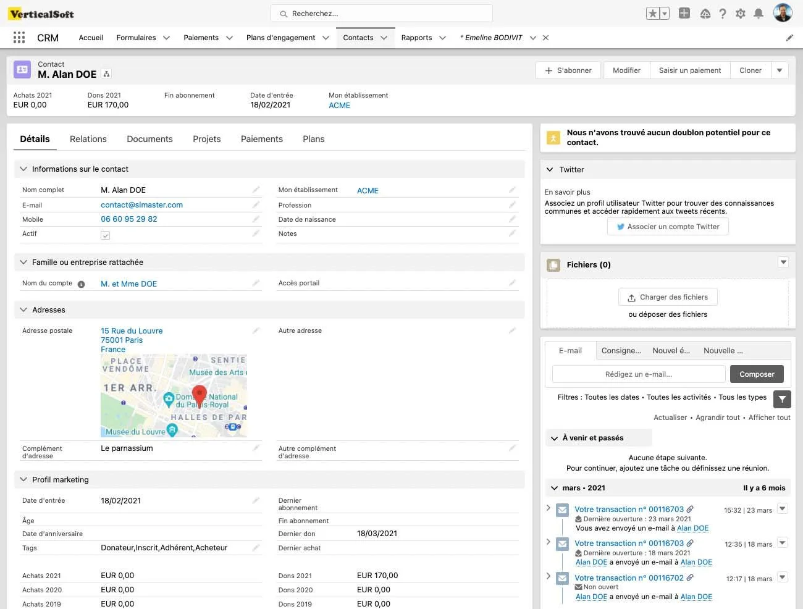Open the Salesforce help question mark icon

click(722, 14)
